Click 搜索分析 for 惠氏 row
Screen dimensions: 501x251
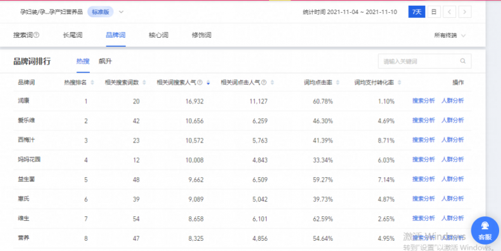(x=423, y=198)
